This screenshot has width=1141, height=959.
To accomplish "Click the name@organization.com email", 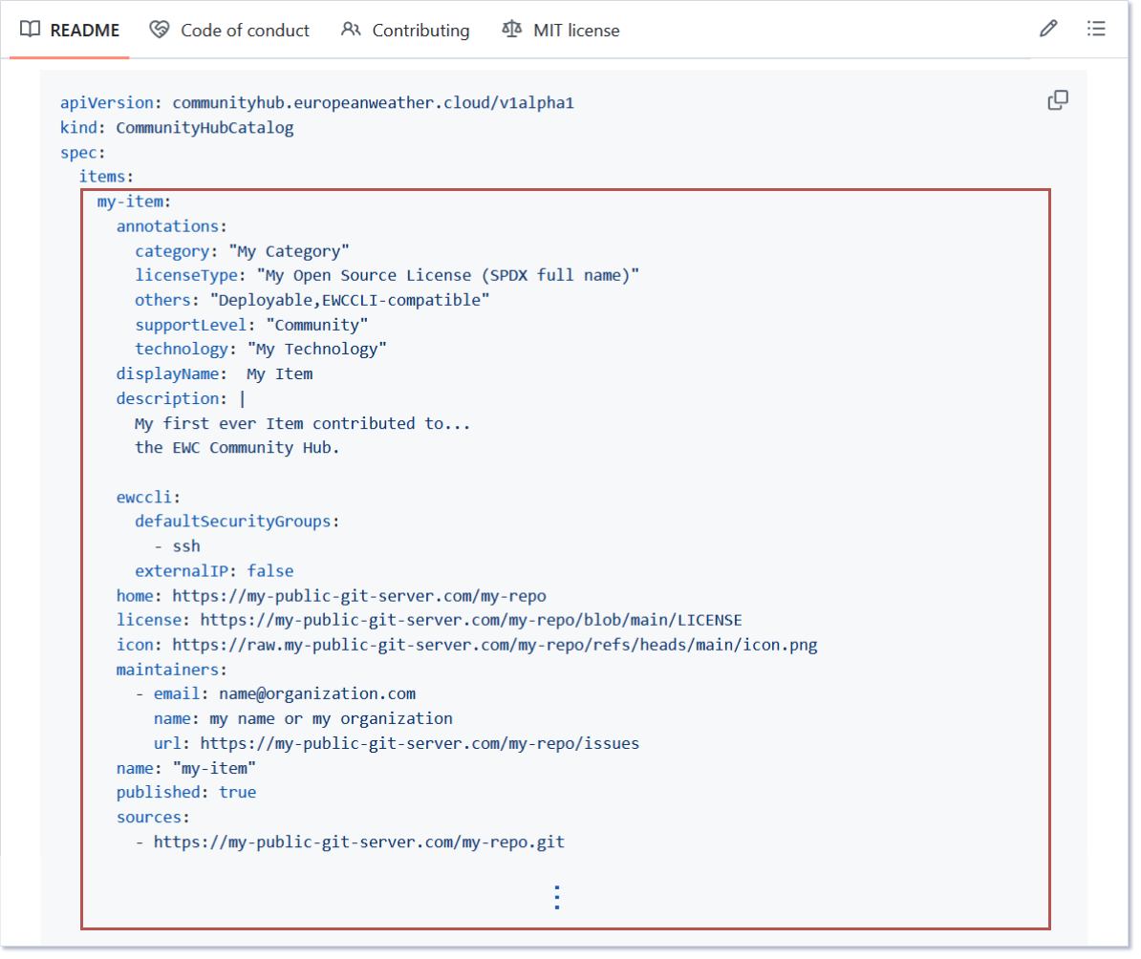I will [x=317, y=694].
